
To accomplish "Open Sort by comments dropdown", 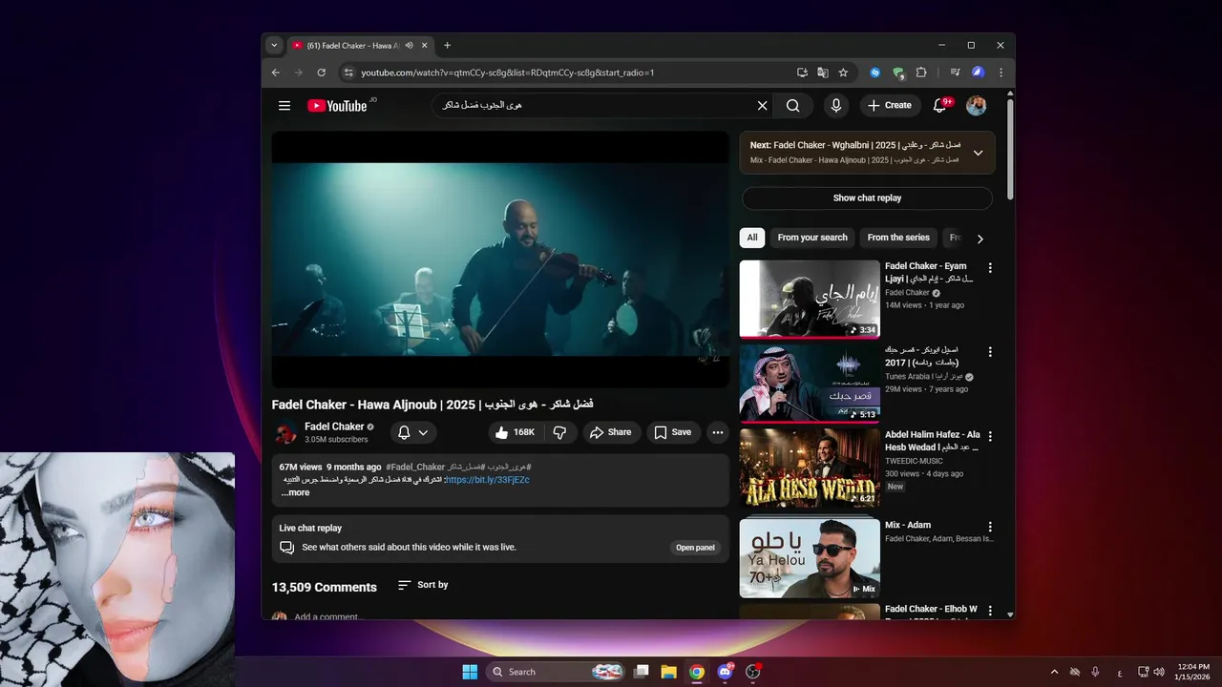I will tap(423, 585).
